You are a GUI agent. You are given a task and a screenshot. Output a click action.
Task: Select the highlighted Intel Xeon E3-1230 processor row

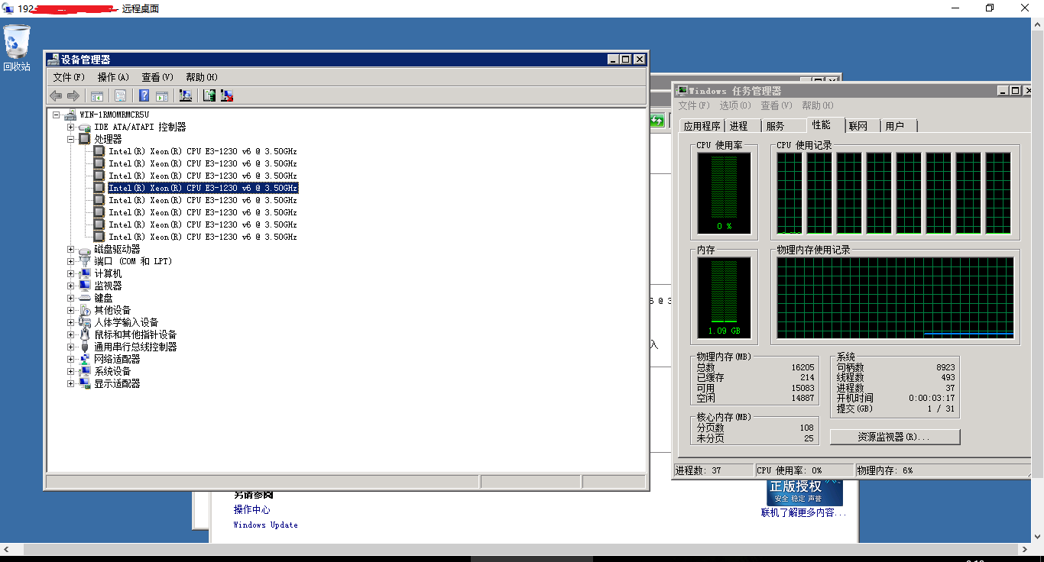(203, 188)
